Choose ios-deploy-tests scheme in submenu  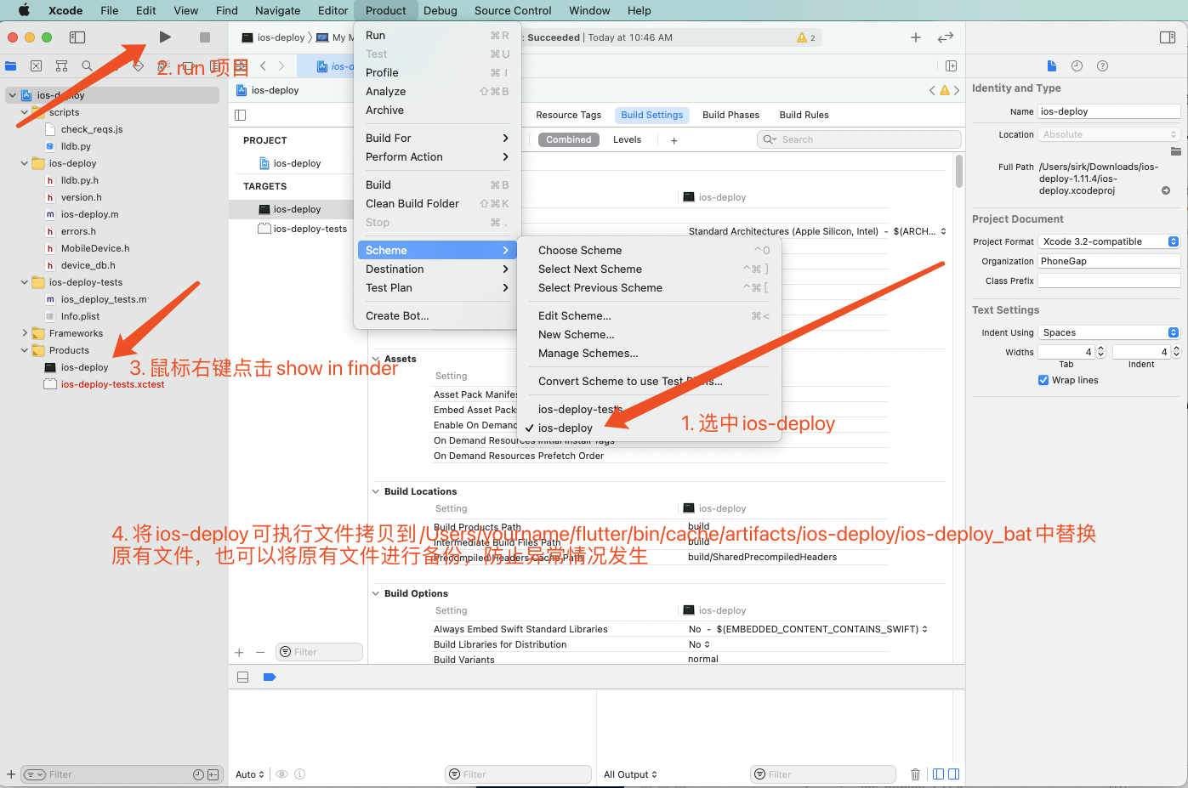(581, 409)
